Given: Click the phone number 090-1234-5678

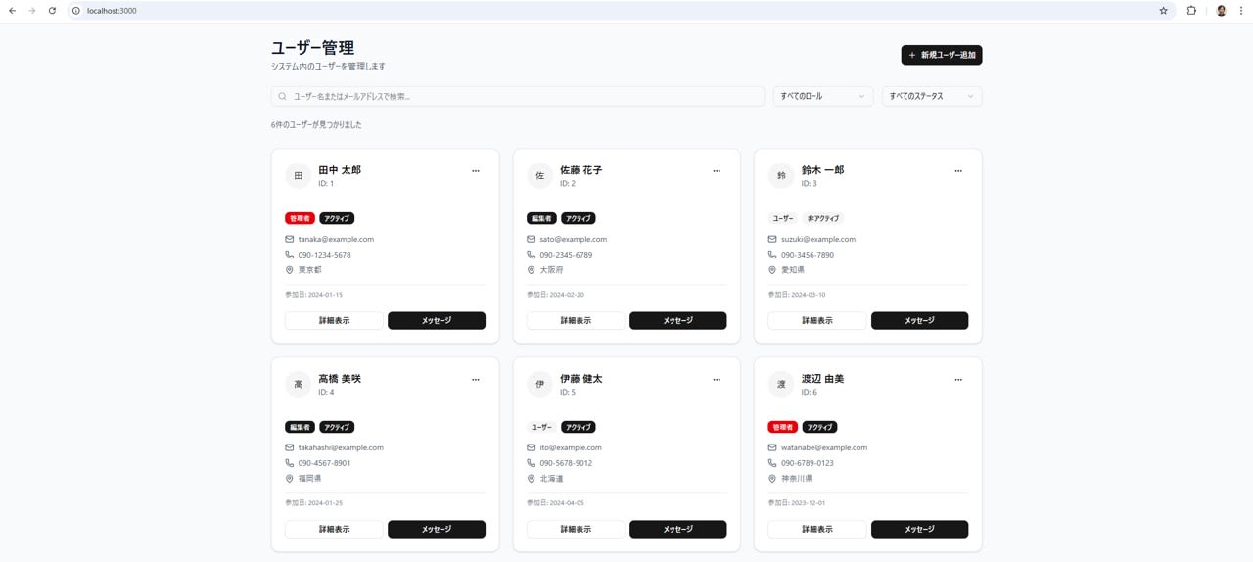Looking at the screenshot, I should tap(324, 255).
